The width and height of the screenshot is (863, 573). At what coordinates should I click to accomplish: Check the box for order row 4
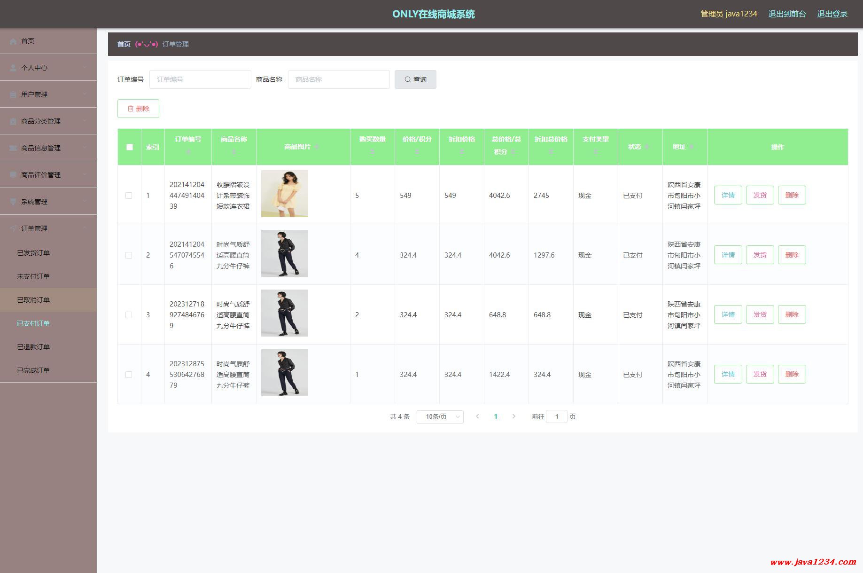point(129,375)
